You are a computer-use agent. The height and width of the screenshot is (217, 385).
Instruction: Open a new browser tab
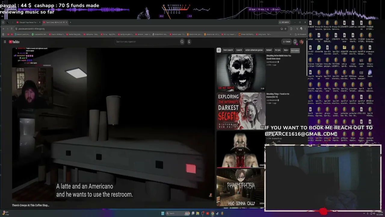coord(70,22)
